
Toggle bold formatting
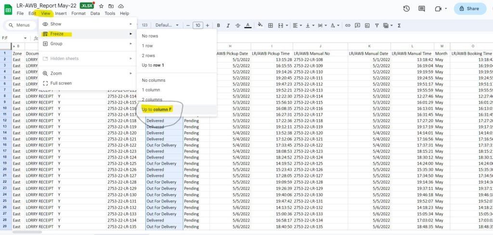pyautogui.click(x=218, y=25)
